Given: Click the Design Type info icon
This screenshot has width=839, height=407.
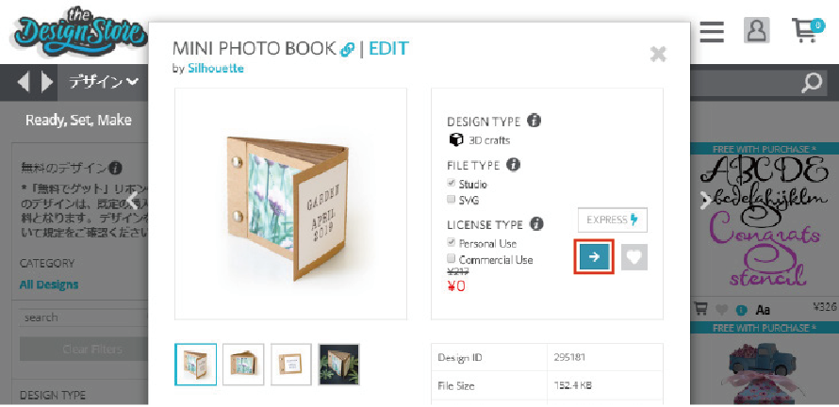Looking at the screenshot, I should pyautogui.click(x=534, y=122).
